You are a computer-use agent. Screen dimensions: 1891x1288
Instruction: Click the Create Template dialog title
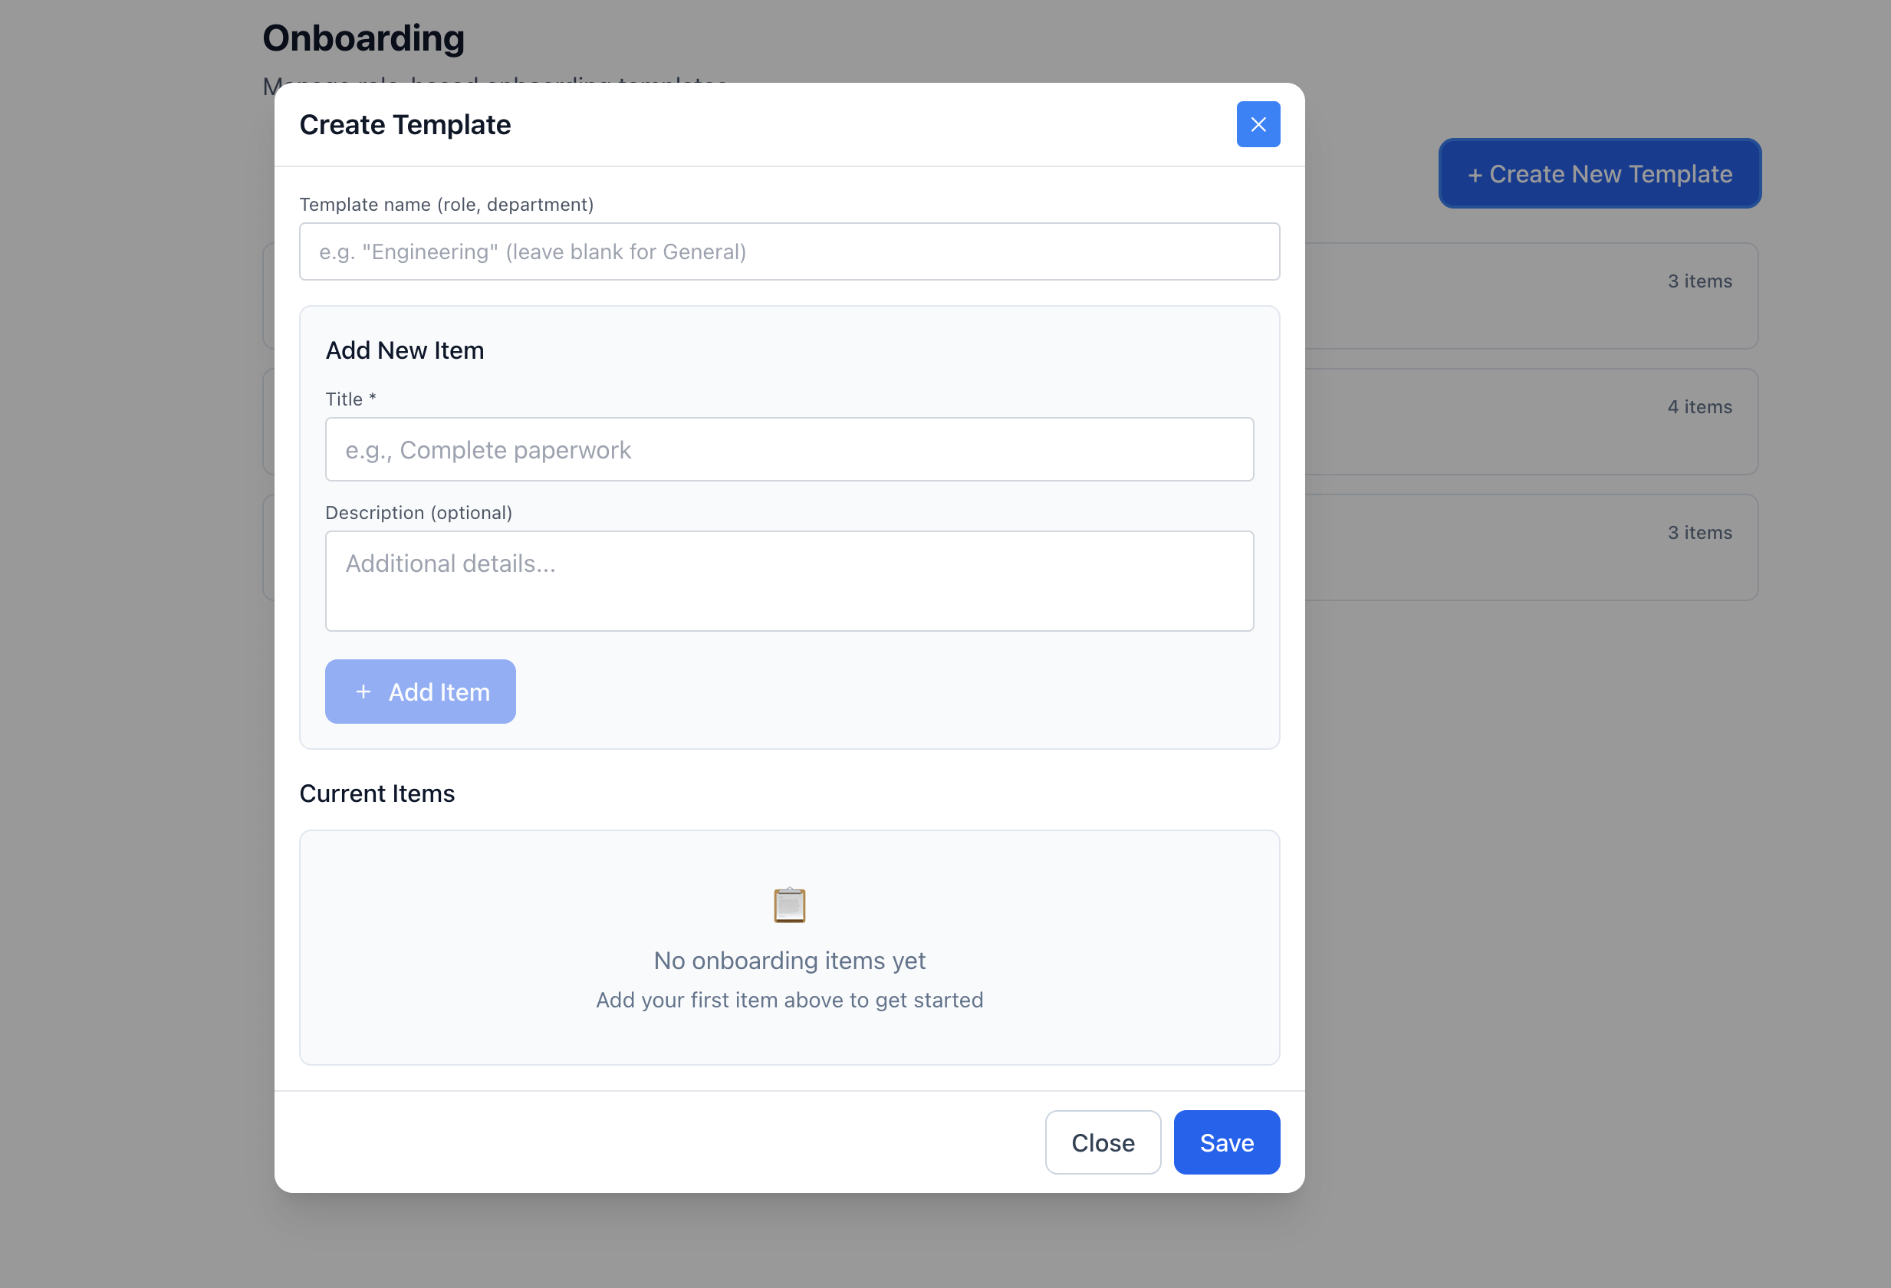coord(404,124)
